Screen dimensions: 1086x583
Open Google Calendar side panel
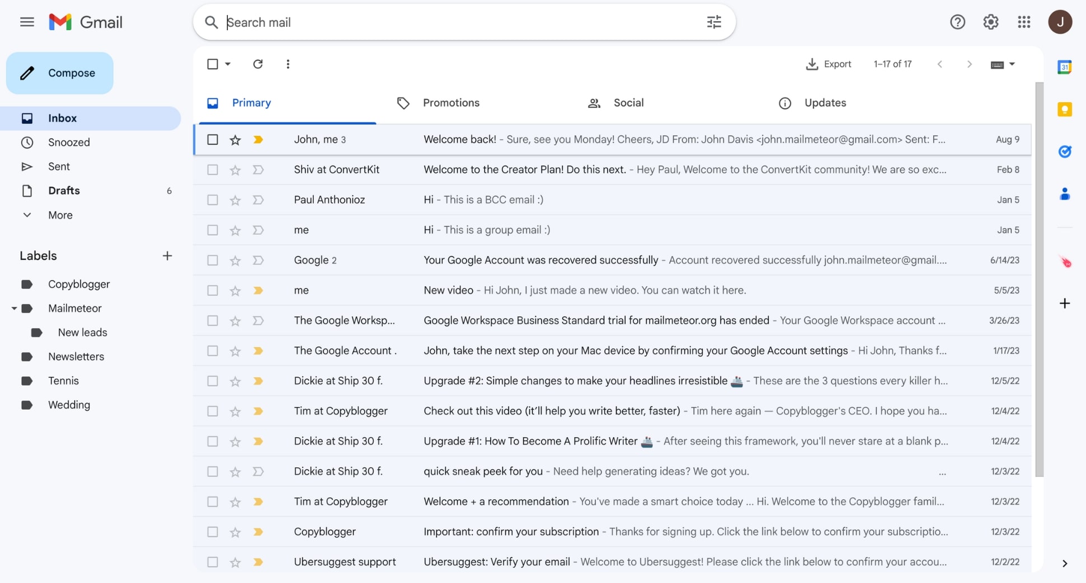tap(1064, 67)
